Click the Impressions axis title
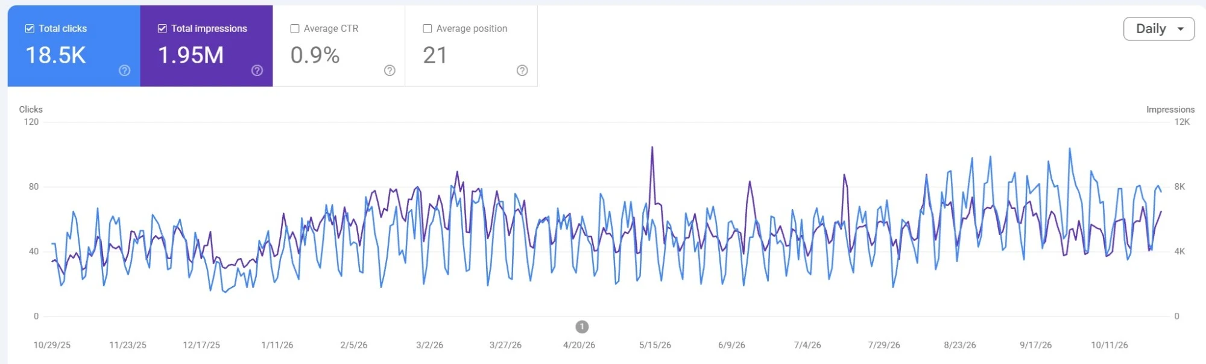This screenshot has width=1206, height=364. (1170, 110)
